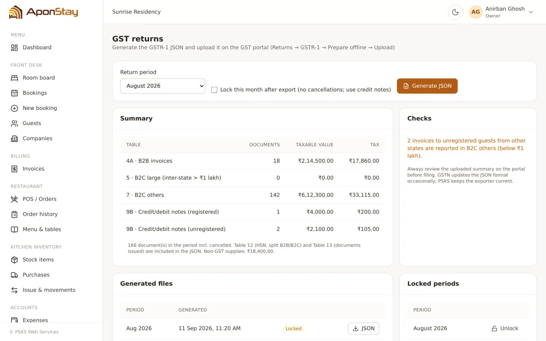Image resolution: width=546 pixels, height=341 pixels.
Task: Open Dashboard via its grid icon
Action: tap(14, 48)
